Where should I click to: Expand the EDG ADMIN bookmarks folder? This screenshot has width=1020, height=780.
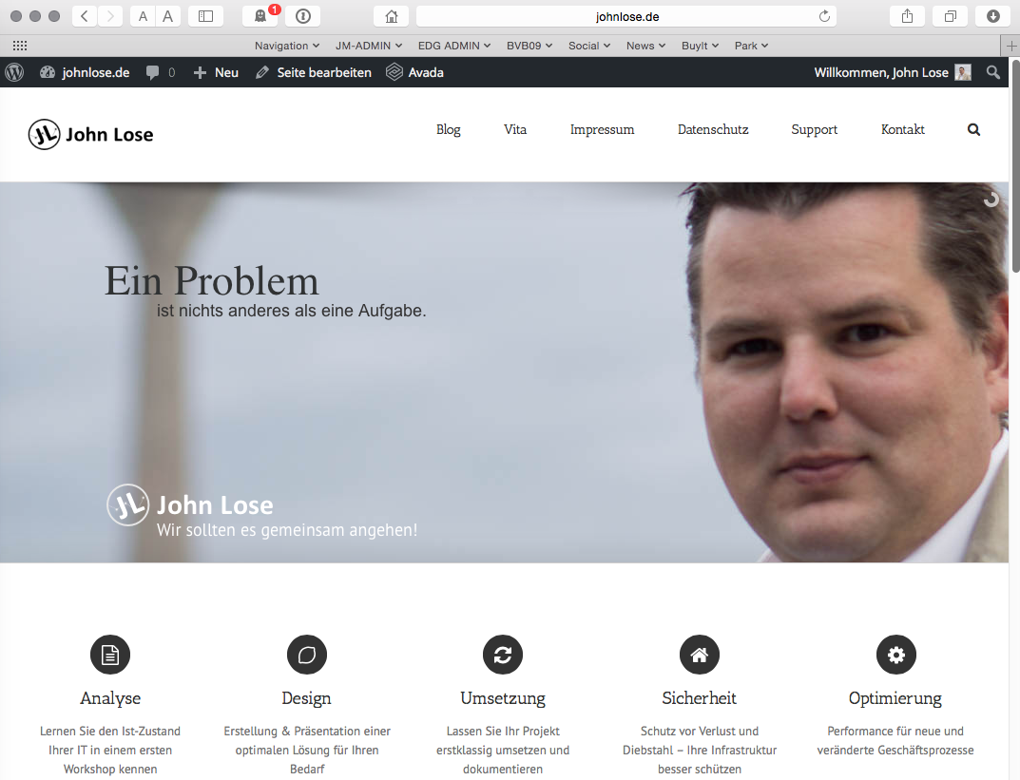click(x=454, y=46)
